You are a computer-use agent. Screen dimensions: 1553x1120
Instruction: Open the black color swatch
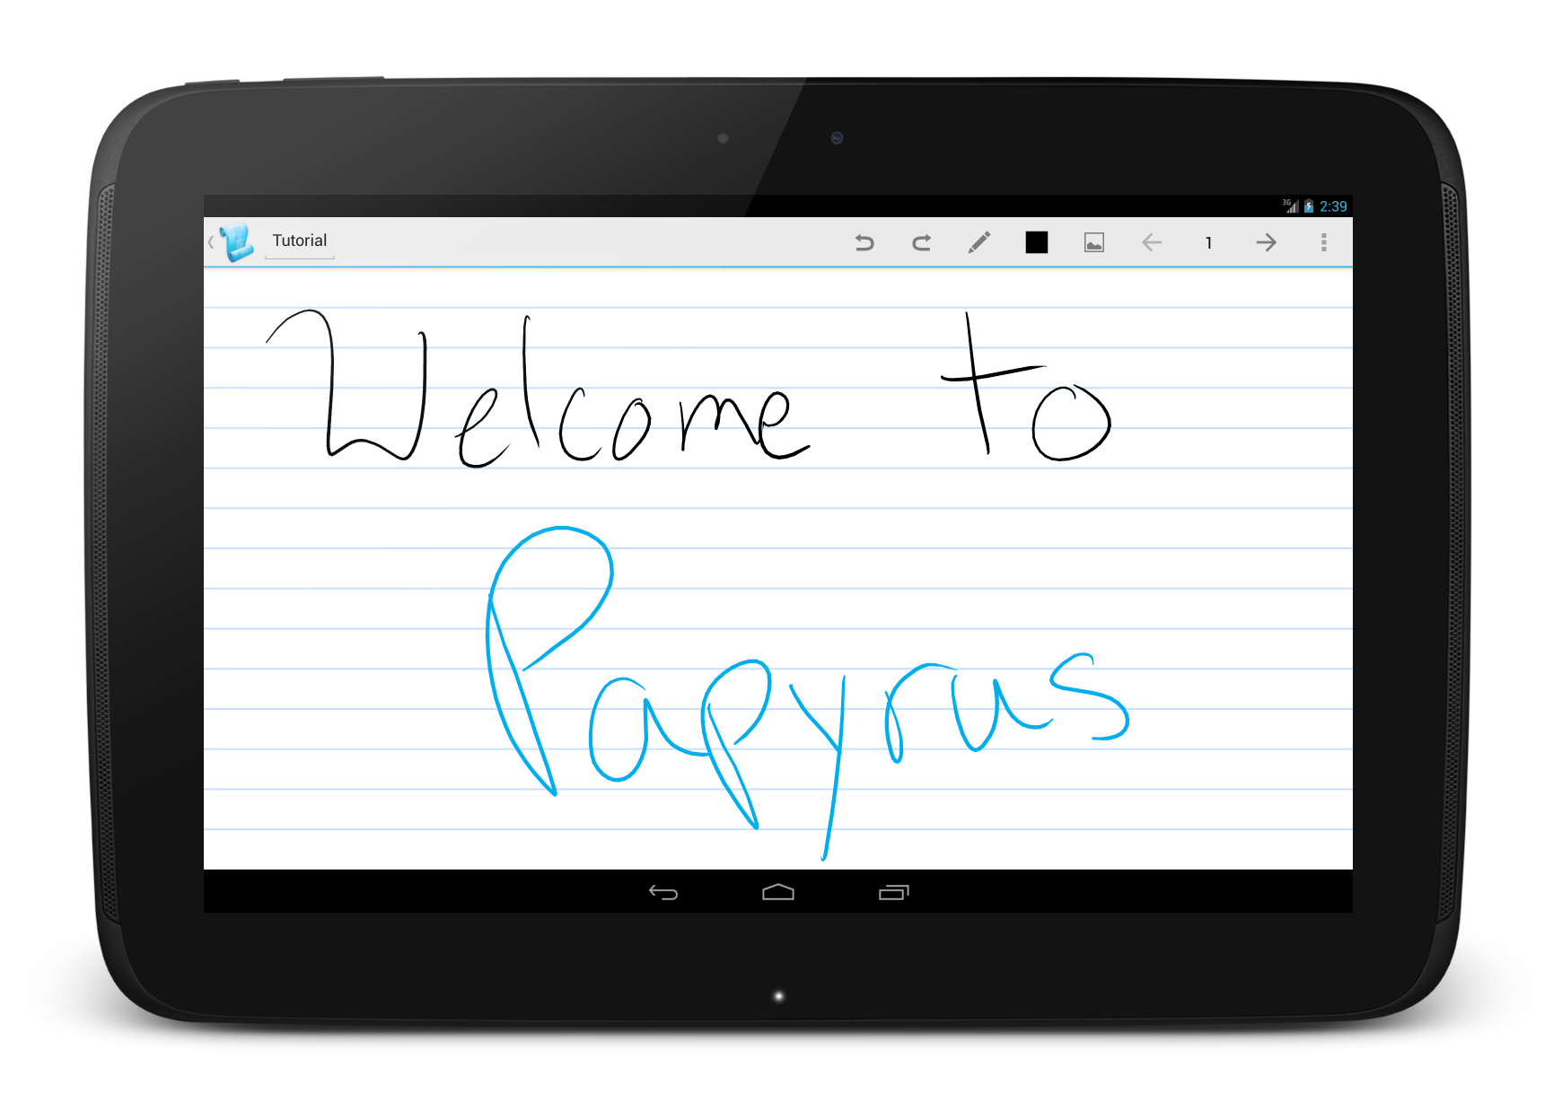point(1037,242)
